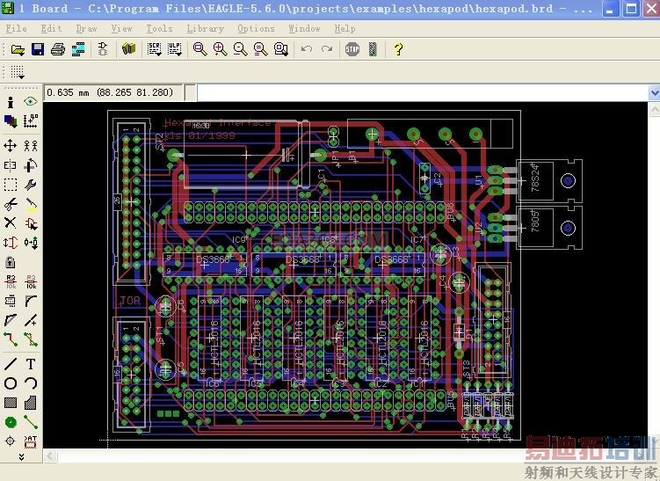This screenshot has height=481, width=660.
Task: Open the Edit menu
Action: pos(51,28)
